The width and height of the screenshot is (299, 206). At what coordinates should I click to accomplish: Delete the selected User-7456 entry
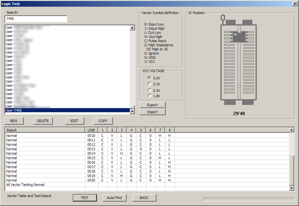point(43,121)
